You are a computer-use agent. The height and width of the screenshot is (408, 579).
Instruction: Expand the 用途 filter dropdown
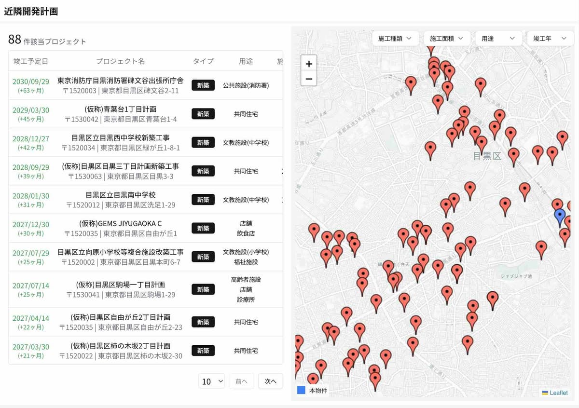(498, 39)
